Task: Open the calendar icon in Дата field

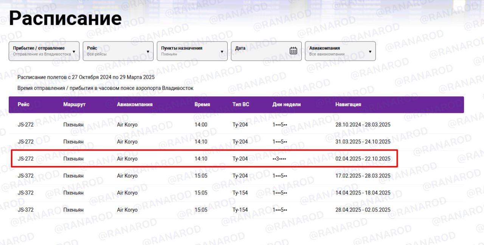Action: pyautogui.click(x=293, y=51)
